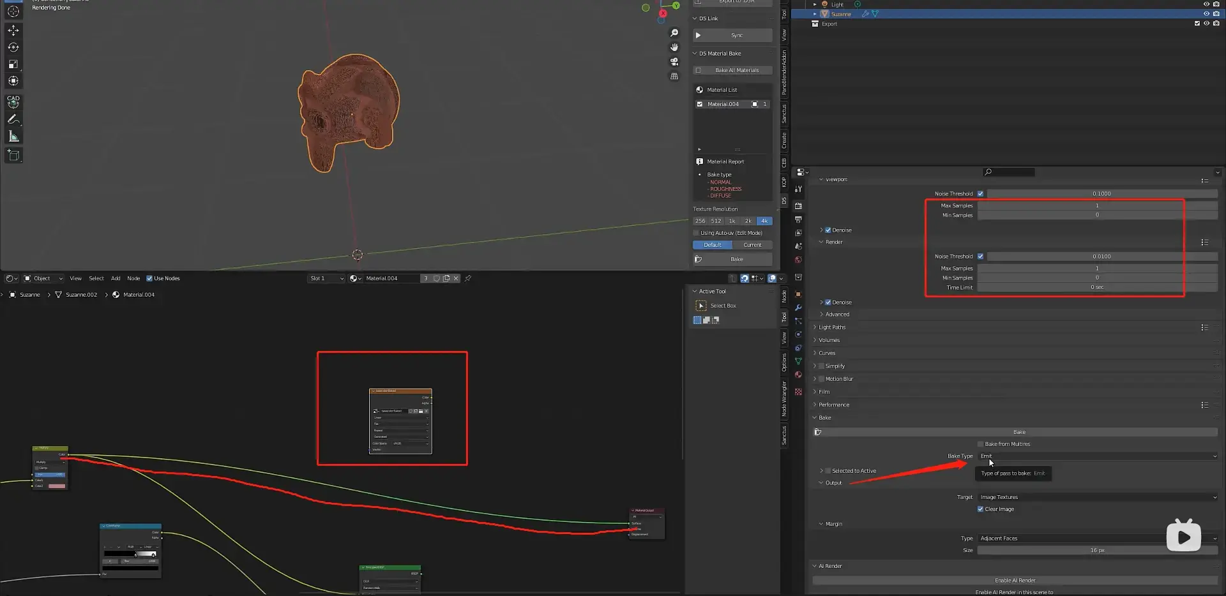This screenshot has height=596, width=1226.
Task: Open the Node menu in node editor
Action: click(x=133, y=278)
